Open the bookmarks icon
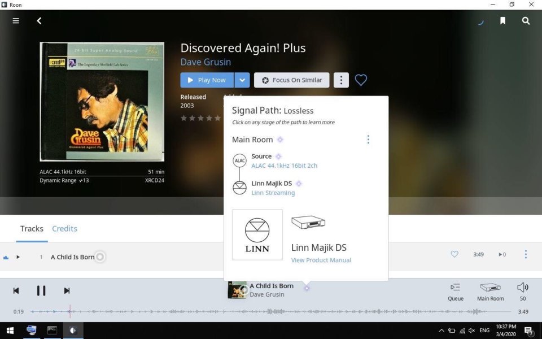The height and width of the screenshot is (339, 542). [502, 21]
